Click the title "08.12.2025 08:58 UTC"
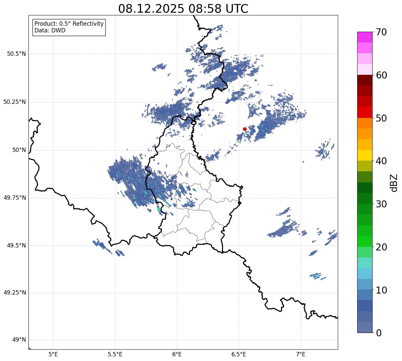Image resolution: width=402 pixels, height=361 pixels. click(183, 9)
